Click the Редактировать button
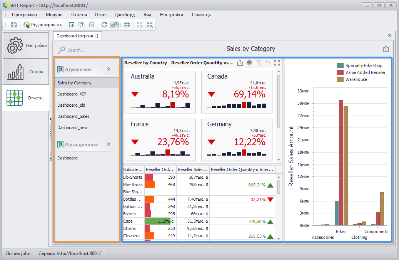This screenshot has width=399, height=260. click(43, 24)
